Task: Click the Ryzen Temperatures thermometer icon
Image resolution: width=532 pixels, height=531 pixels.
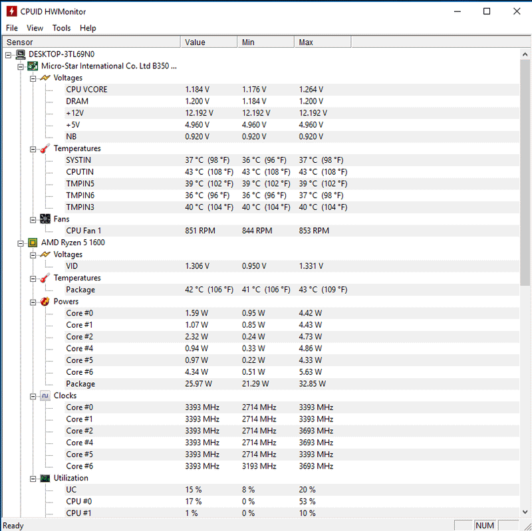Action: [45, 278]
